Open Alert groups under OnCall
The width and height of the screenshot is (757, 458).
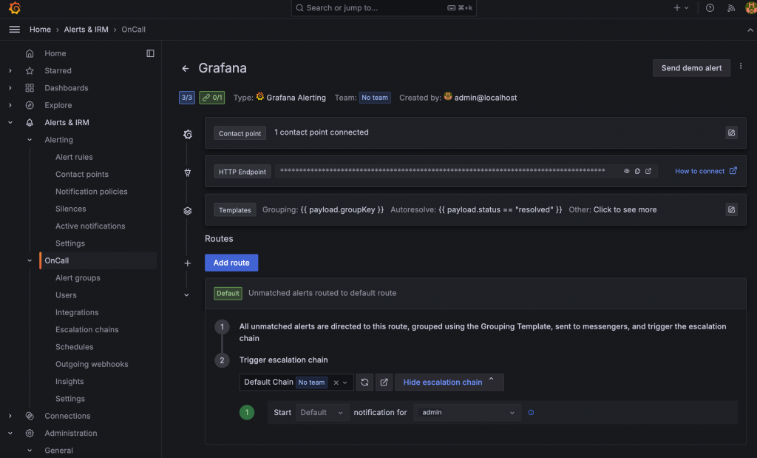[x=78, y=277]
